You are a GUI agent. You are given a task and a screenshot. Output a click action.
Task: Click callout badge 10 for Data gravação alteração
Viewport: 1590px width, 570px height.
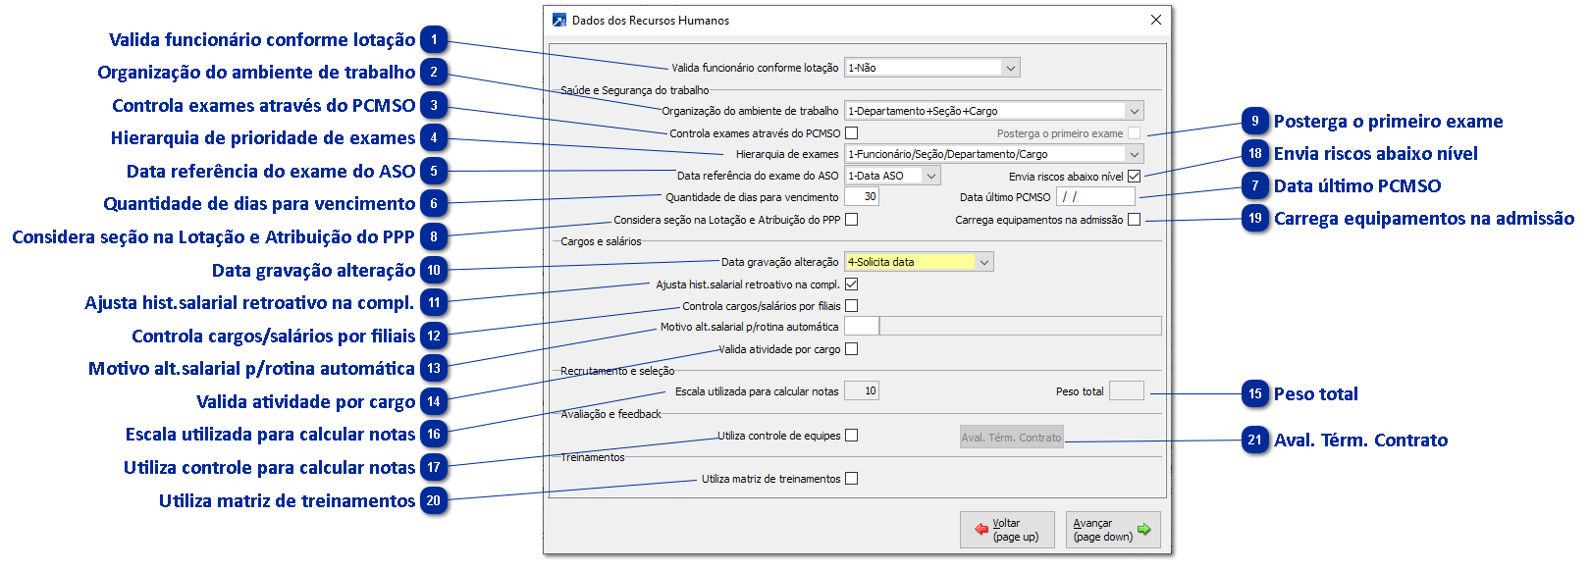pos(434,271)
